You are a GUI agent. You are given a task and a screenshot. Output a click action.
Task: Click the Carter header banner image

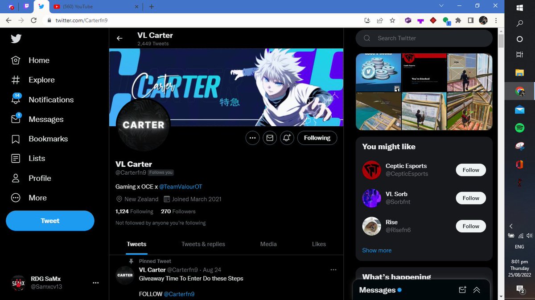coord(226,87)
